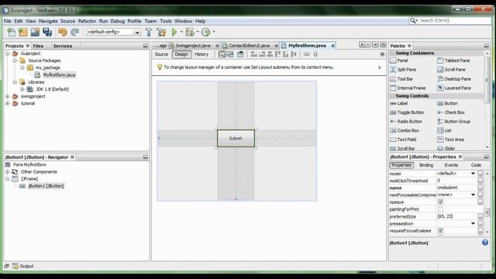Viewport: 496px width, 279px height.
Task: Activate the Selection Mode design icon
Action: tap(222, 54)
